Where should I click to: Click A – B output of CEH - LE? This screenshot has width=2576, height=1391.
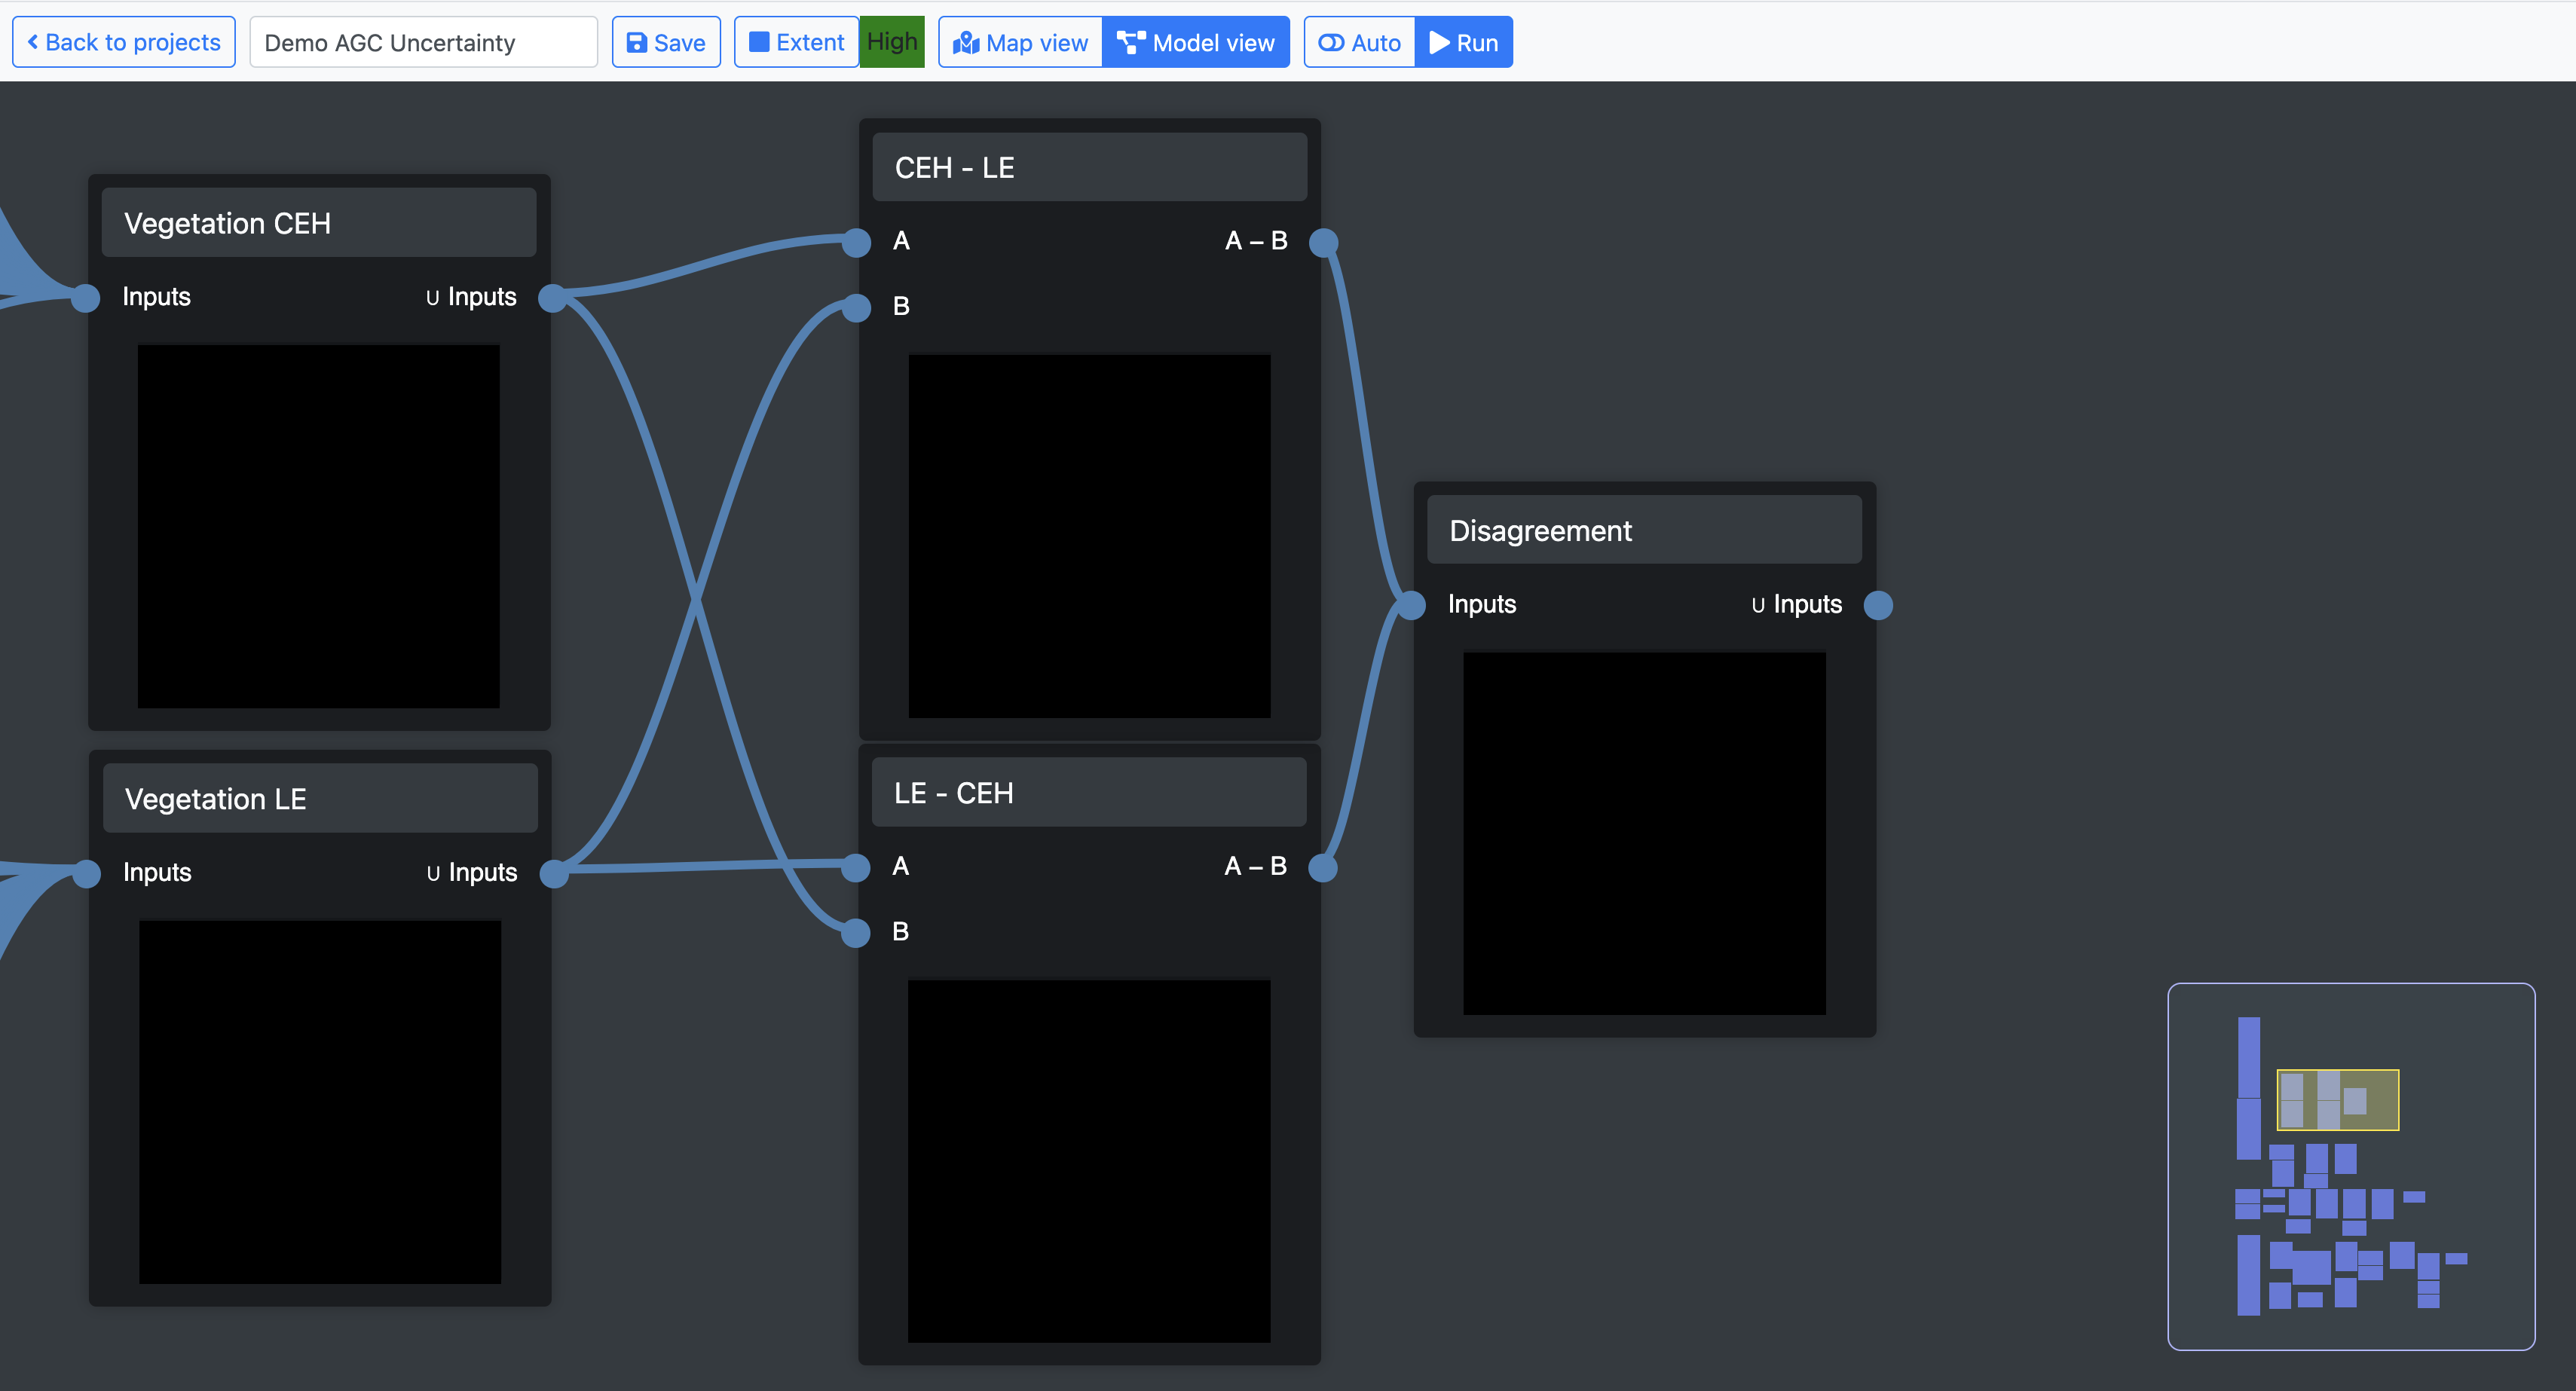1323,242
